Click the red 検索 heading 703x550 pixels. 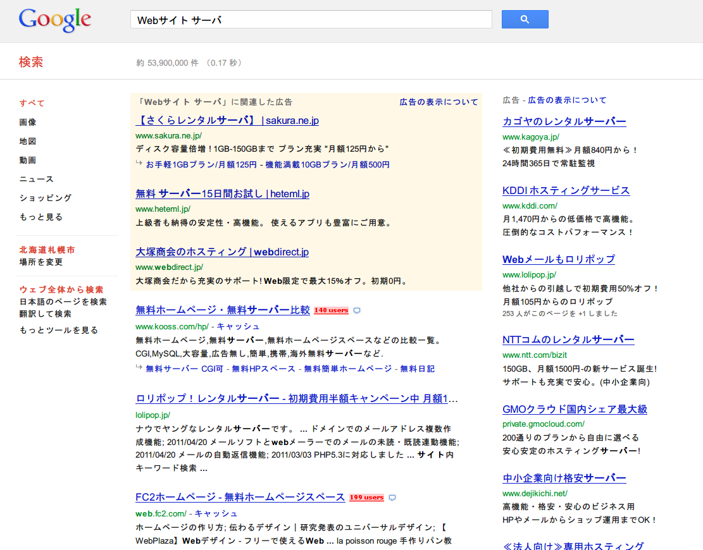[31, 62]
